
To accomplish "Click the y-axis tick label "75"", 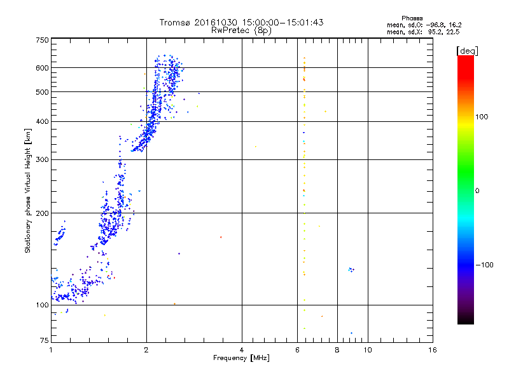I will point(45,340).
